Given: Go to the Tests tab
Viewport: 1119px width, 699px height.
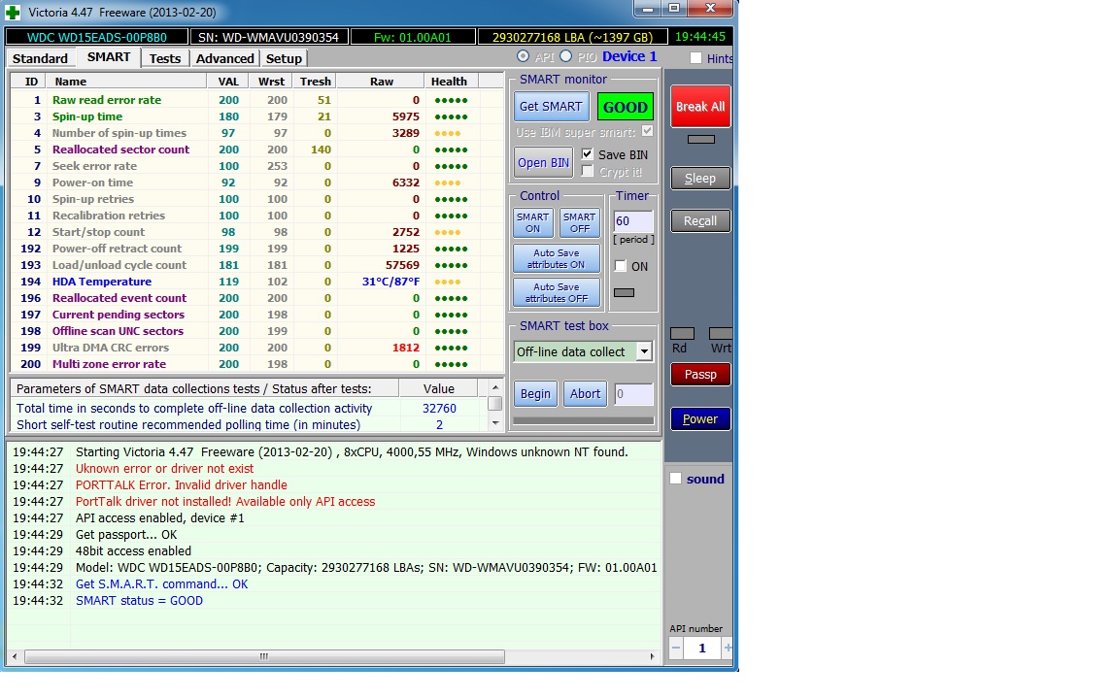Looking at the screenshot, I should pos(165,58).
